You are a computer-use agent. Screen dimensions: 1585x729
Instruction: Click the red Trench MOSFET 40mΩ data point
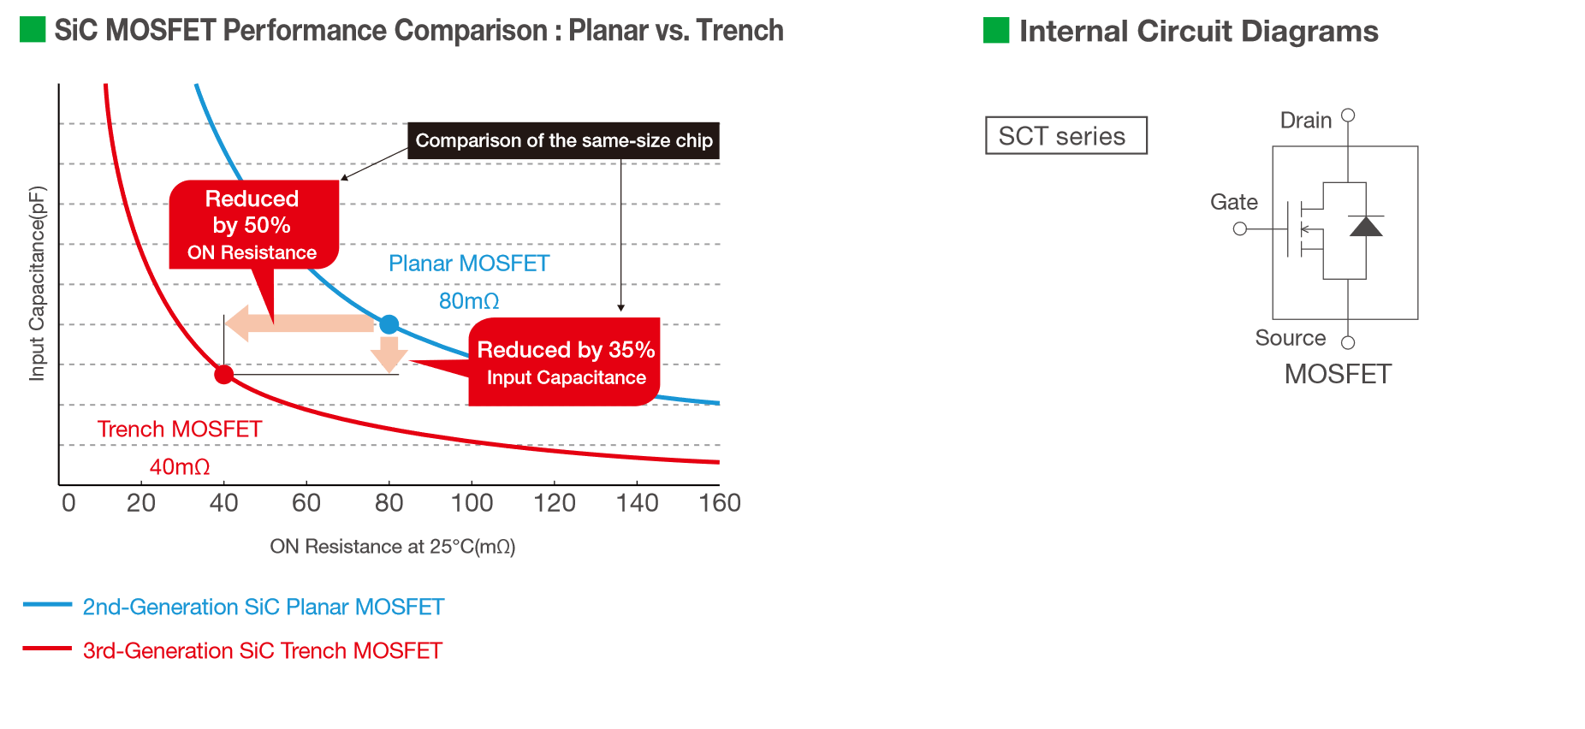tap(224, 374)
